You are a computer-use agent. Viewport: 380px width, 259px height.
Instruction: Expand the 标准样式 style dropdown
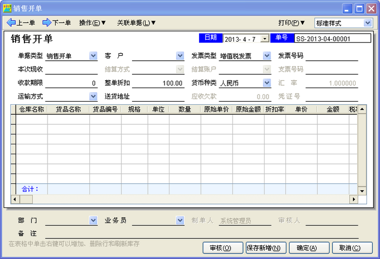pos(368,23)
